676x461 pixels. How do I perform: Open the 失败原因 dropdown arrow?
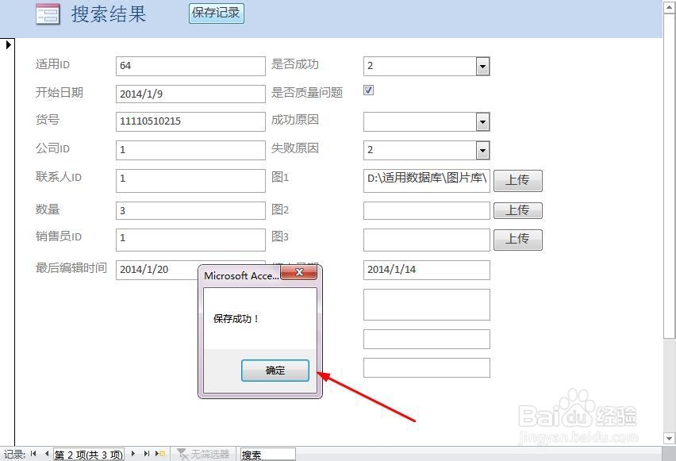tap(483, 151)
